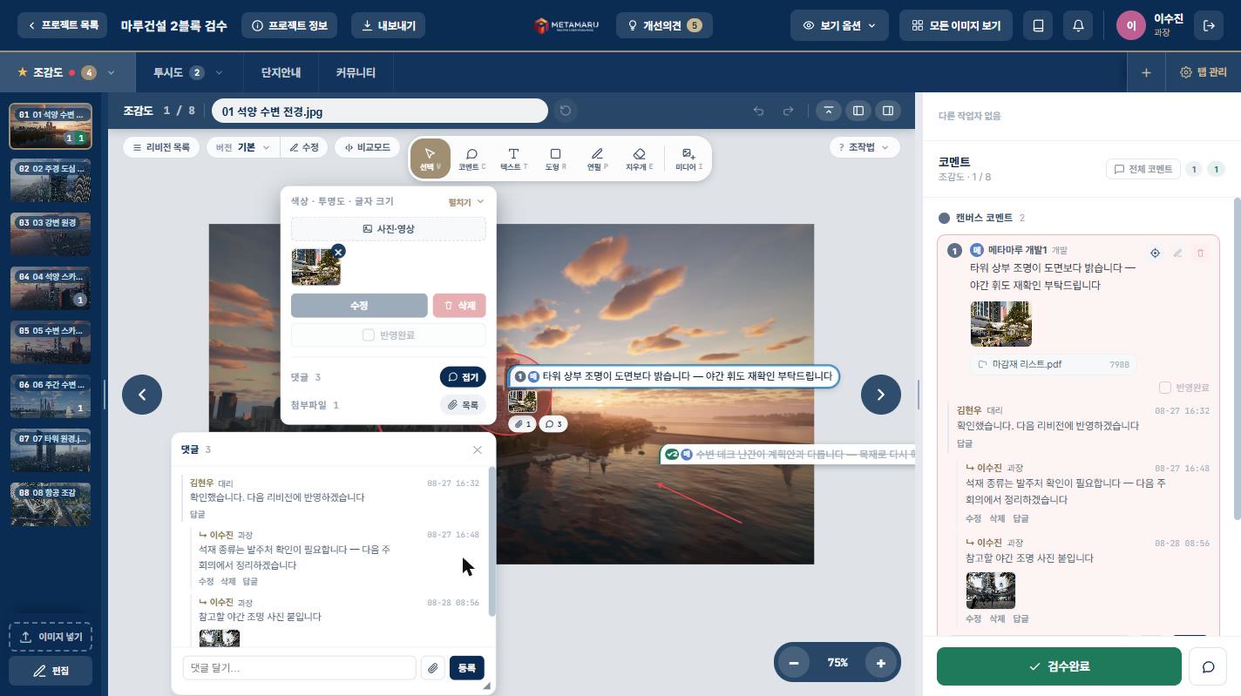Viewport: 1241px width, 696px height.
Task: Click the green 검수완료 button
Action: coord(1059,666)
